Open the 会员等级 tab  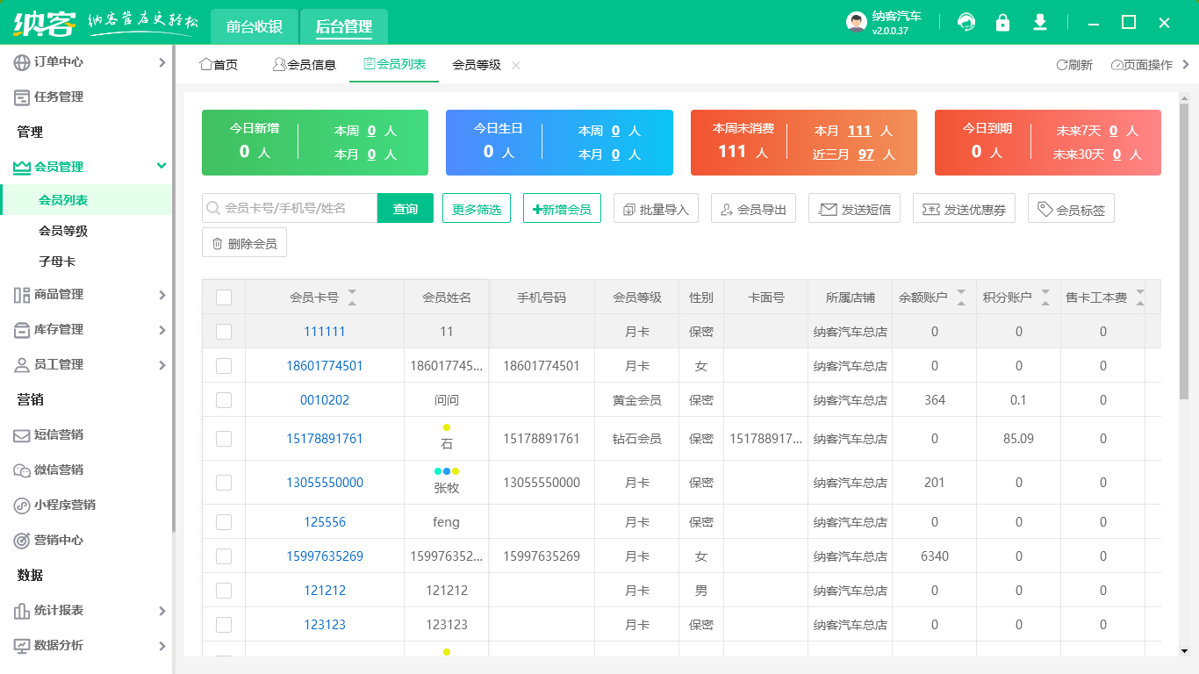pyautogui.click(x=477, y=64)
